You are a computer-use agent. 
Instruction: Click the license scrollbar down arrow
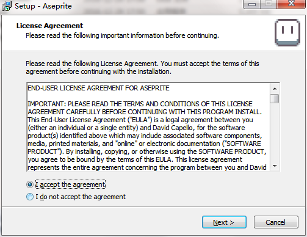coord(275,166)
